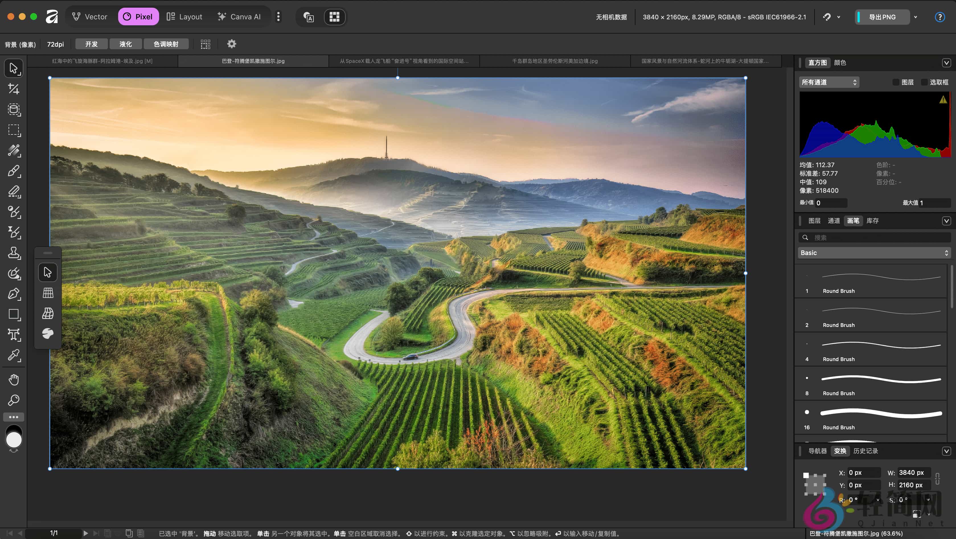The width and height of the screenshot is (956, 539).
Task: Enable the 图层 checkbox in histogram panel
Action: [896, 82]
